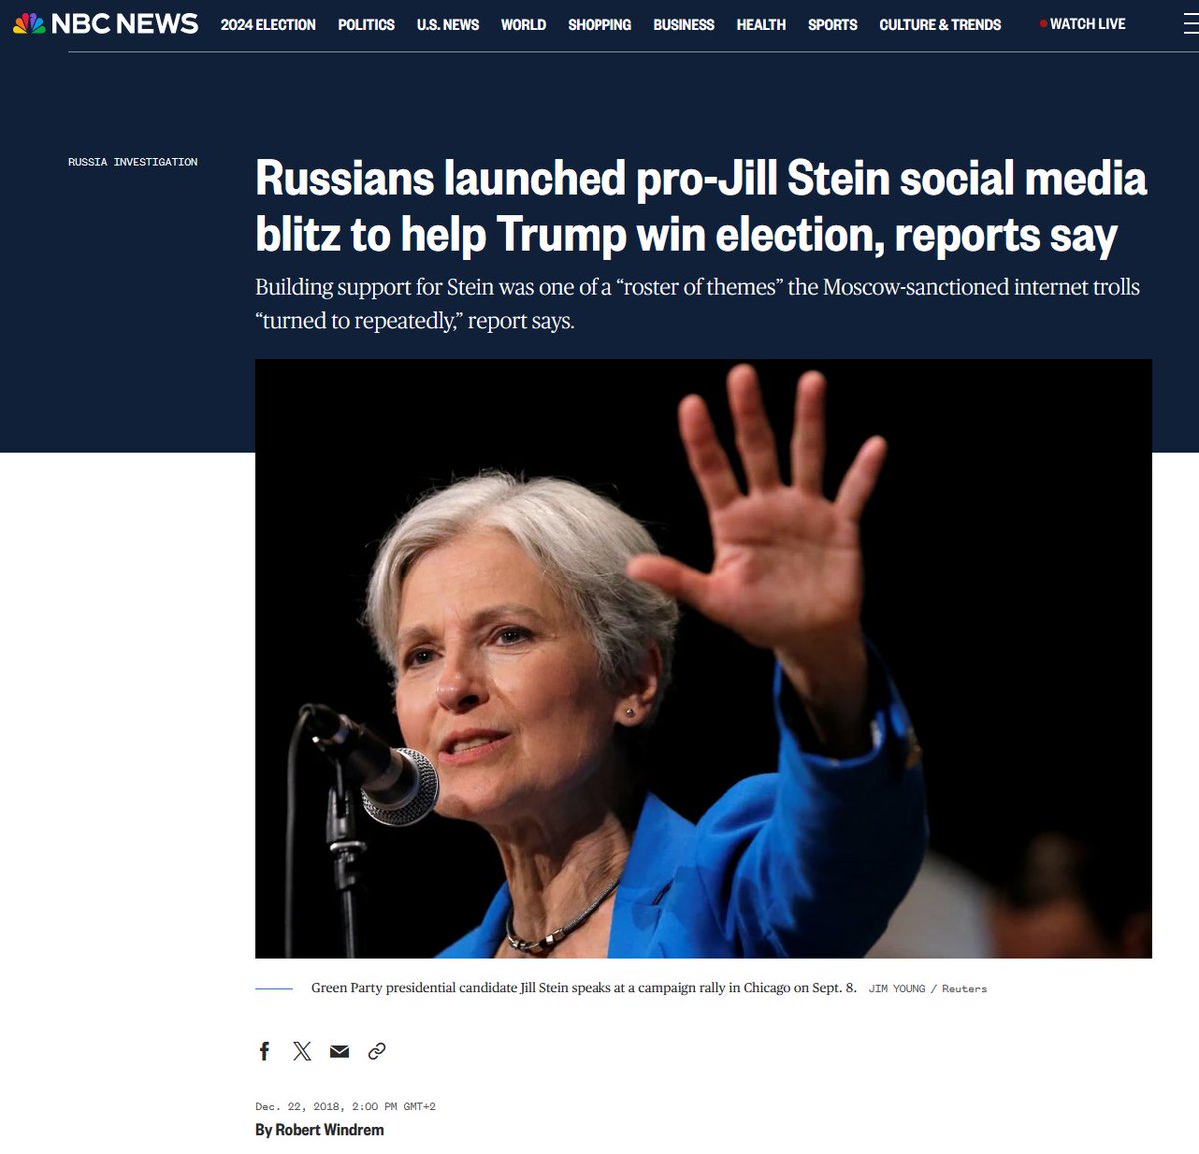Open Culture & Trends section

940,24
